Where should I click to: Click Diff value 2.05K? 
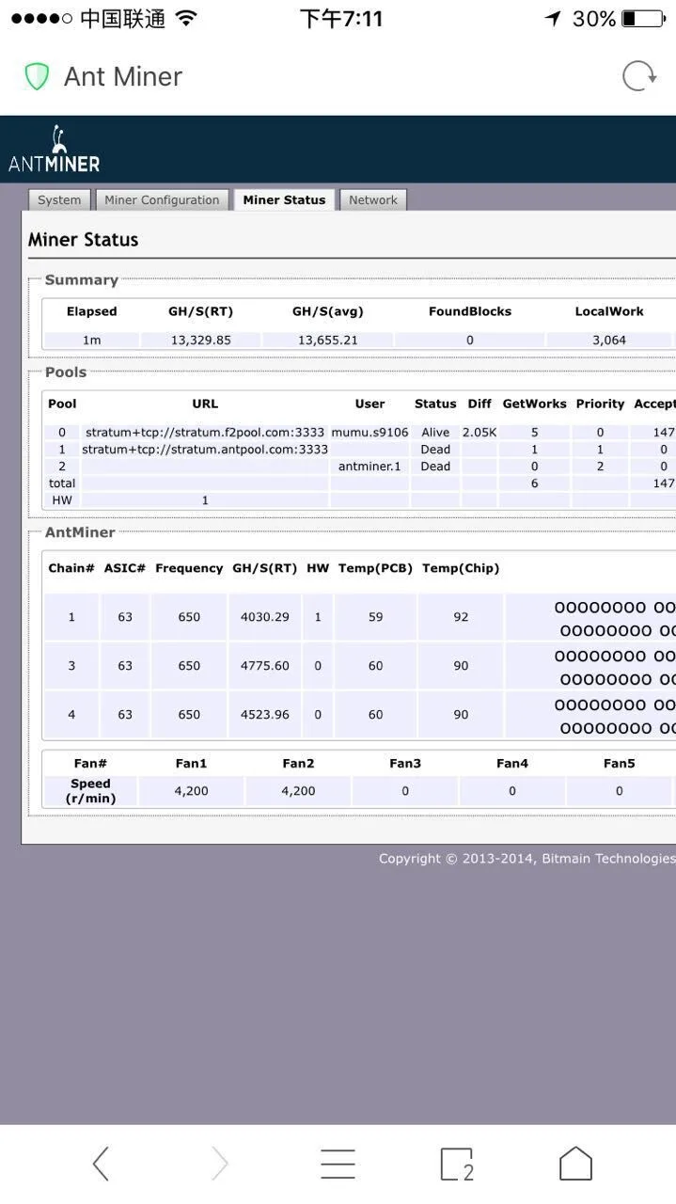pos(479,433)
